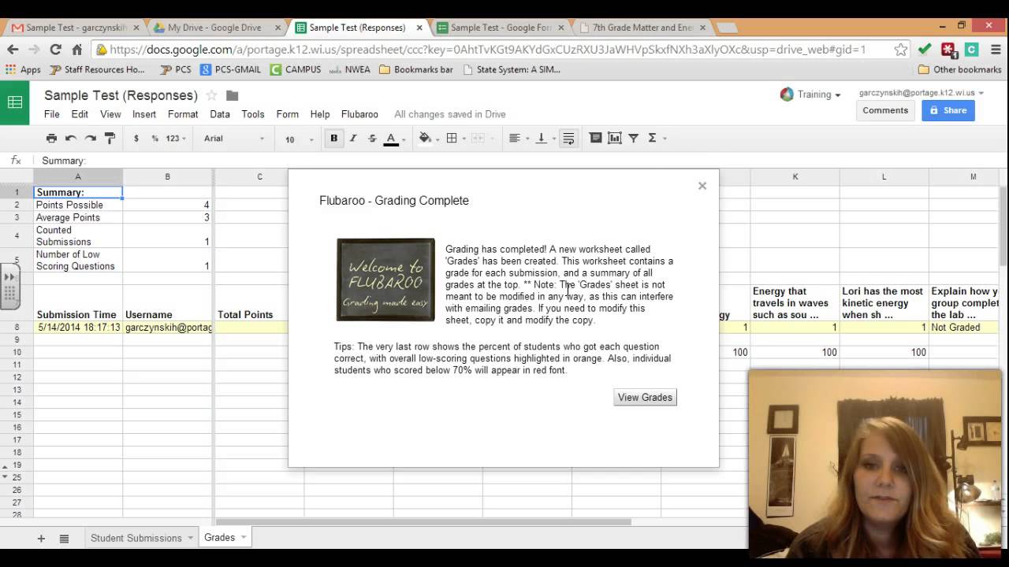Click the Flubaroo welcome chalkboard image
1009x567 pixels.
pos(385,280)
